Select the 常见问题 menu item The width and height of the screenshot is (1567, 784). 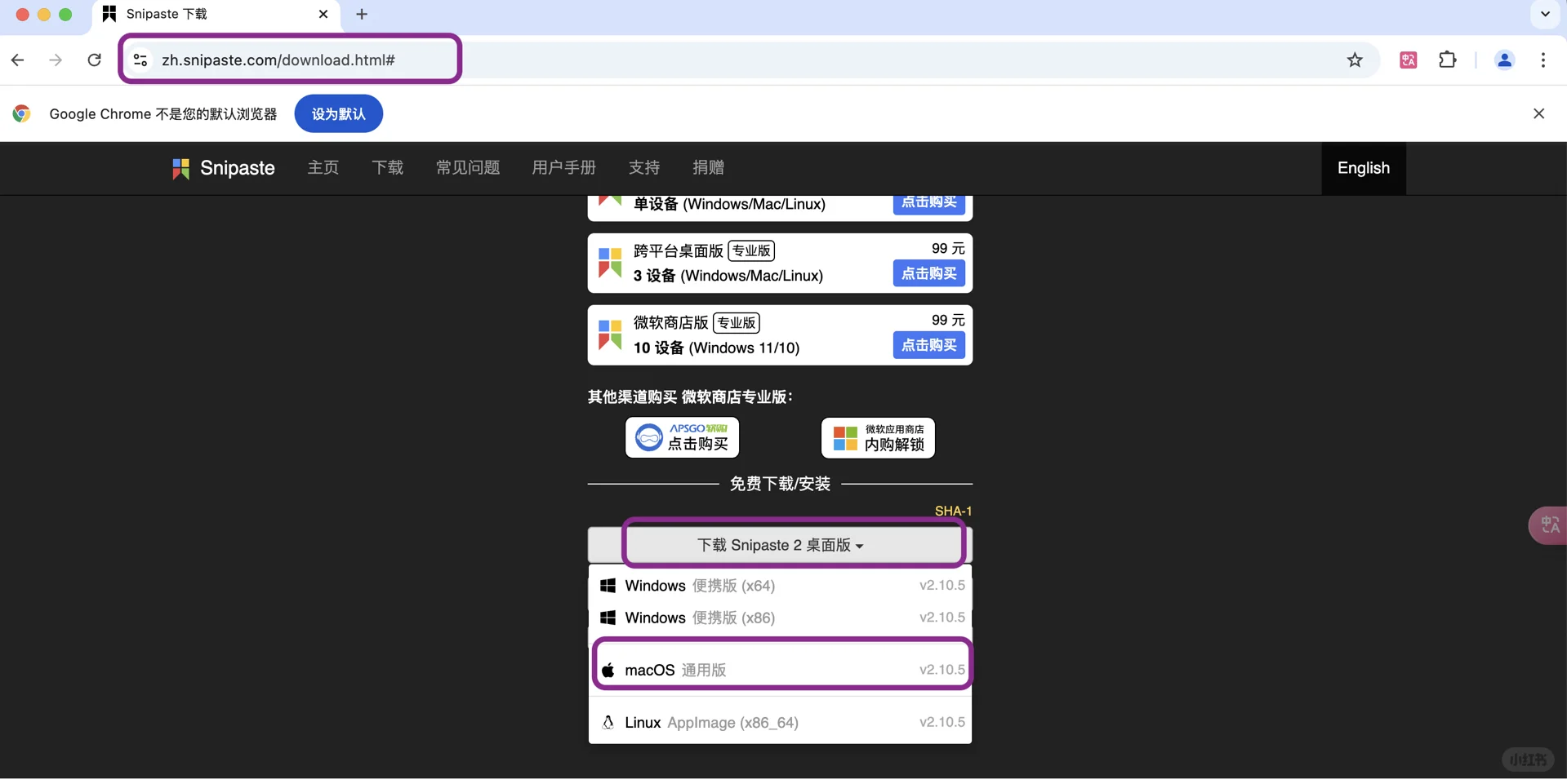pos(467,168)
